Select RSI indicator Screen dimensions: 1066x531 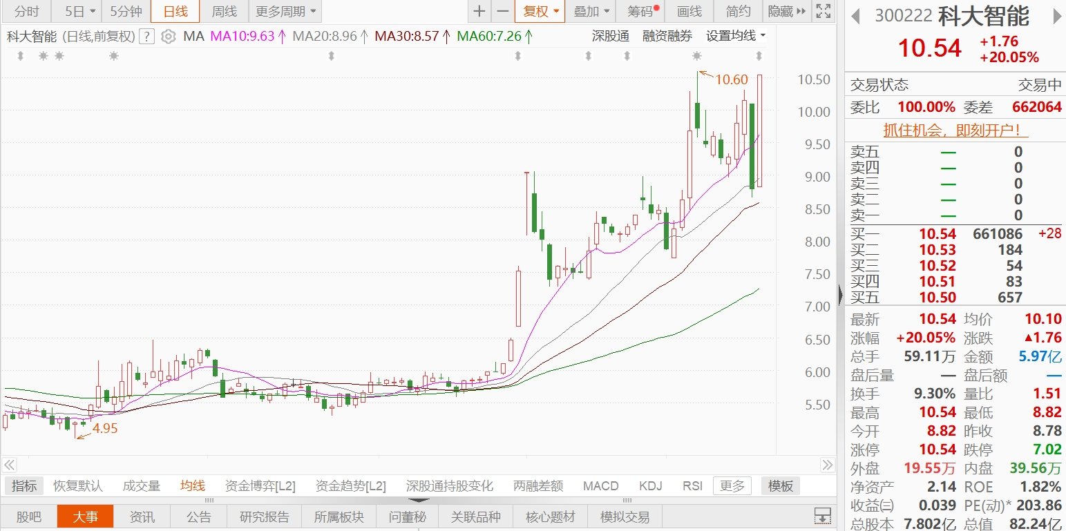tap(692, 485)
